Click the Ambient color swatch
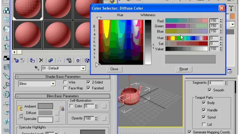 [x=45, y=106]
